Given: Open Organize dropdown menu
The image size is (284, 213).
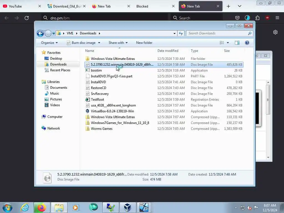Looking at the screenshot, I should pyautogui.click(x=49, y=43).
